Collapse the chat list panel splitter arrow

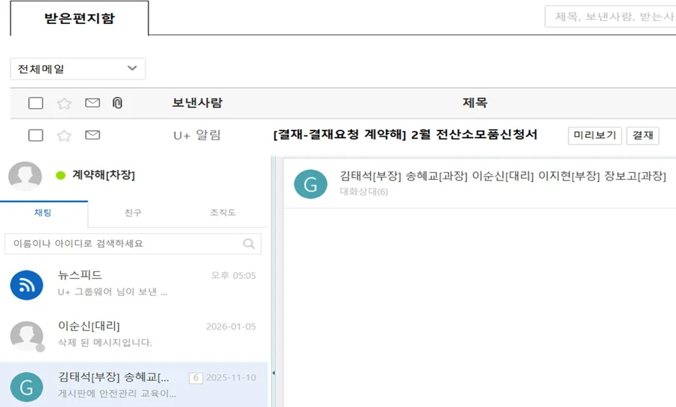click(273, 373)
